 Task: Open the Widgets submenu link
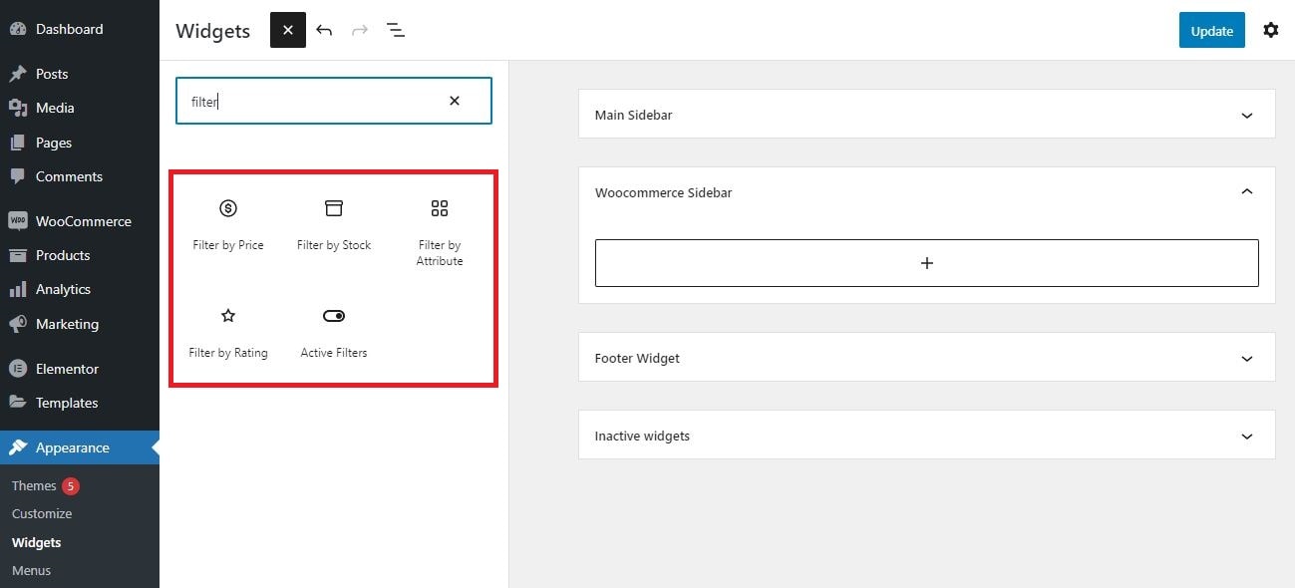pyautogui.click(x=37, y=542)
